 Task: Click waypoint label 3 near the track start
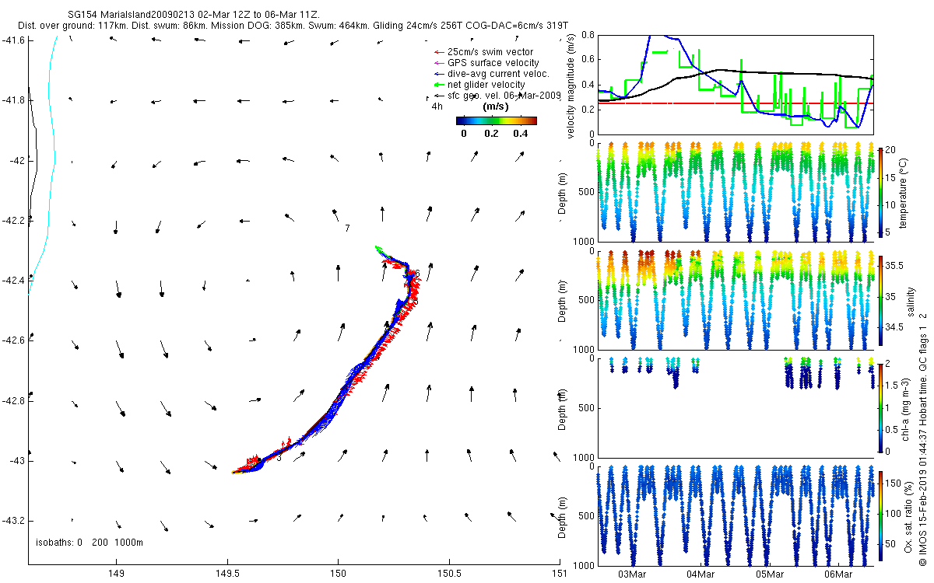(279, 458)
